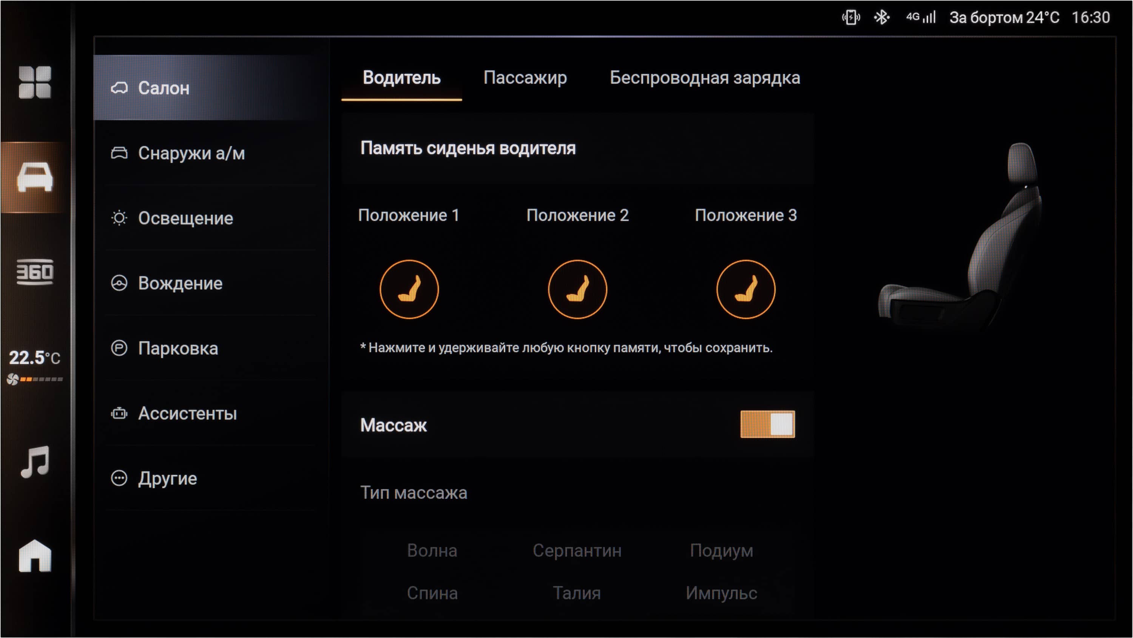Viewport: 1133px width, 638px height.
Task: Open the Парковка settings section
Action: (x=178, y=349)
